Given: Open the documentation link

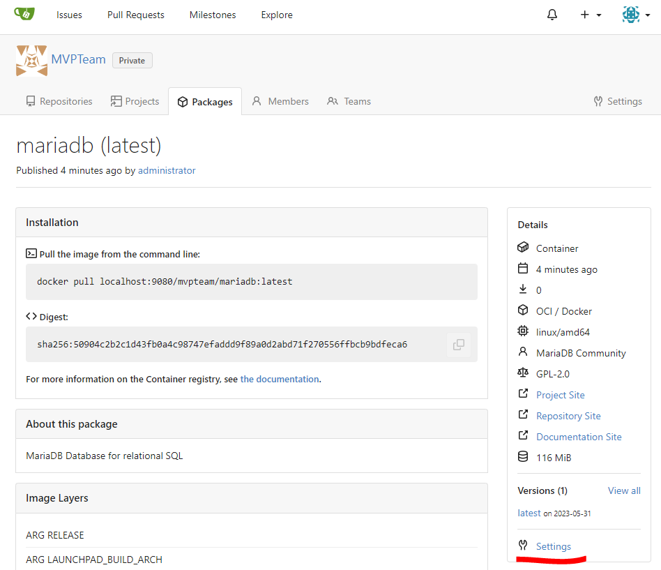Looking at the screenshot, I should tap(280, 380).
